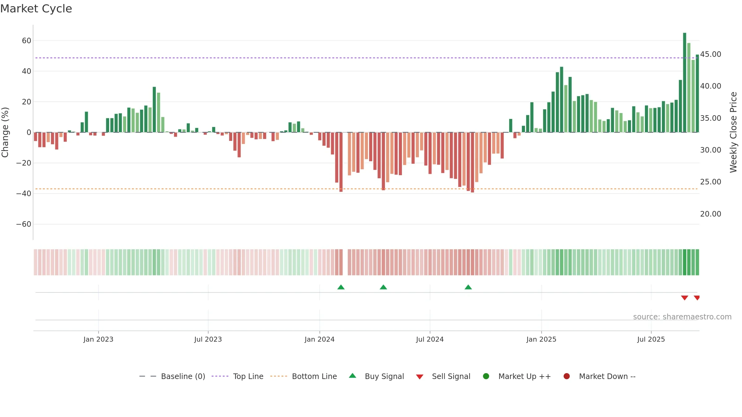Toggle the Buy Signal legend entry
Screen dimensions: 742x417
376,376
